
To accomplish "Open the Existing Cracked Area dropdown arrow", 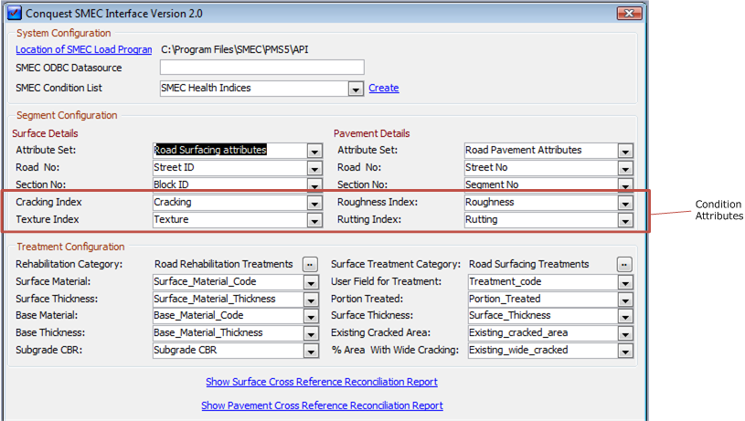I will [x=625, y=333].
